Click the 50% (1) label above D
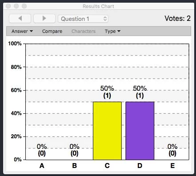The height and width of the screenshot is (176, 196). pyautogui.click(x=140, y=92)
